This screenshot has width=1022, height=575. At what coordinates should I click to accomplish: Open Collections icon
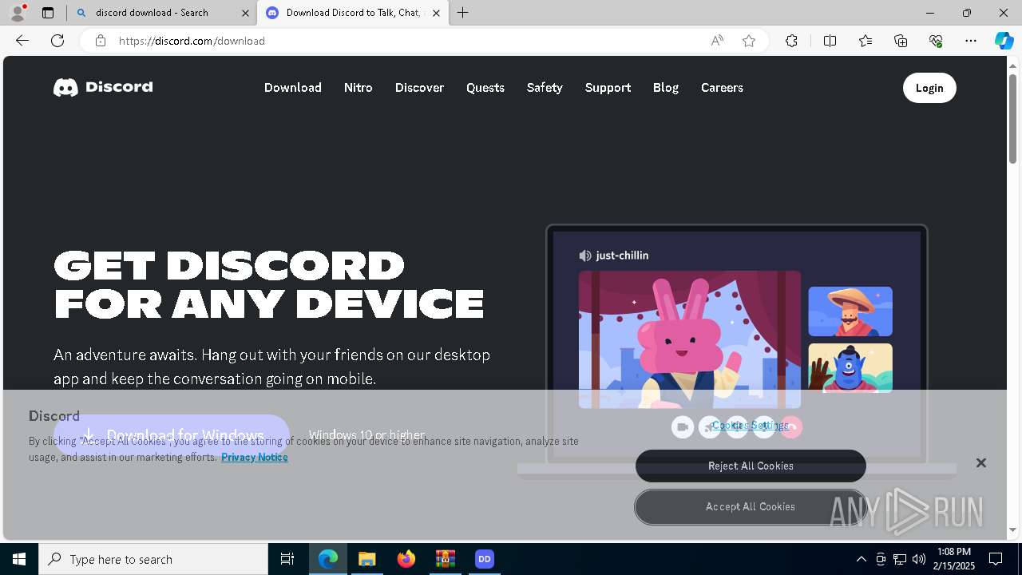pos(901,41)
